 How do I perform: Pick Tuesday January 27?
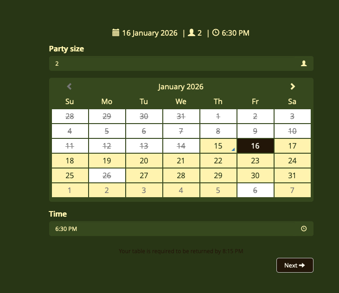144,175
